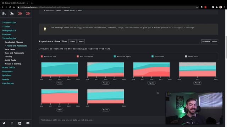Open the LinkedIn share icon

[x=20, y=123]
